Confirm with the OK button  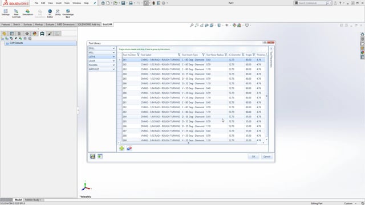253,157
